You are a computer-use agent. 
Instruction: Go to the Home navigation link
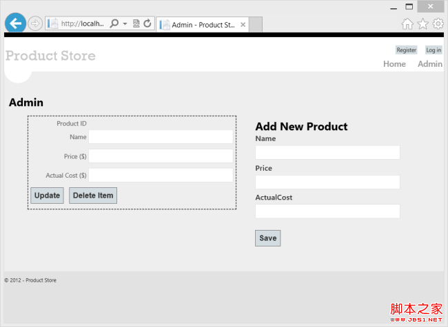pyautogui.click(x=394, y=64)
